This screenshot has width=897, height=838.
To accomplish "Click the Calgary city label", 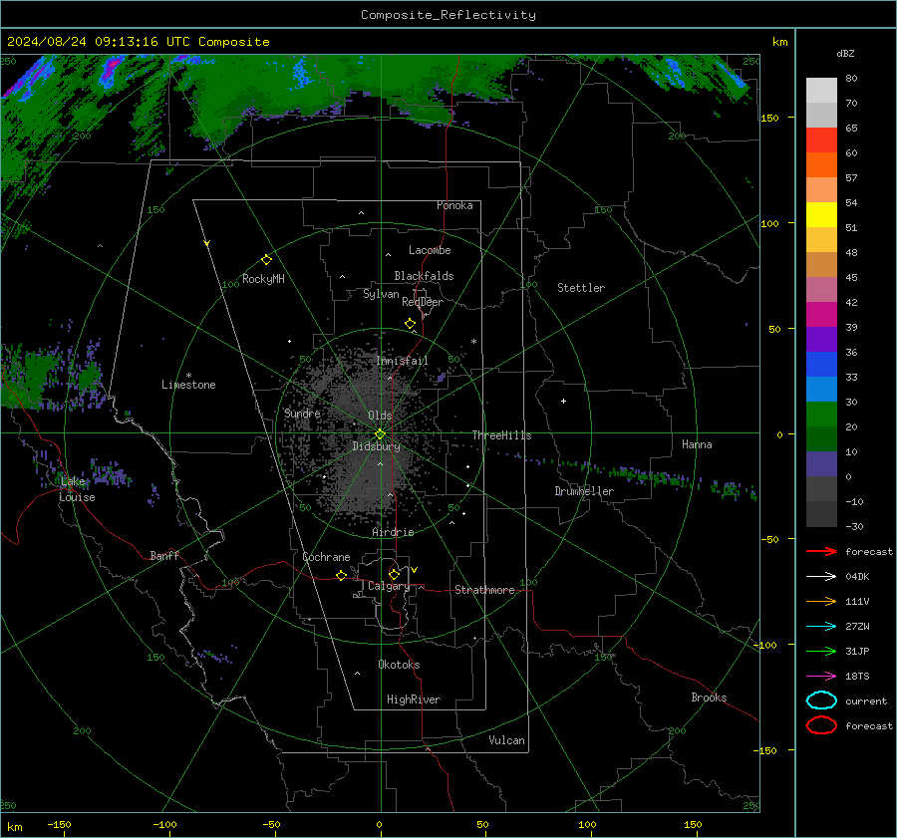I will (x=389, y=586).
